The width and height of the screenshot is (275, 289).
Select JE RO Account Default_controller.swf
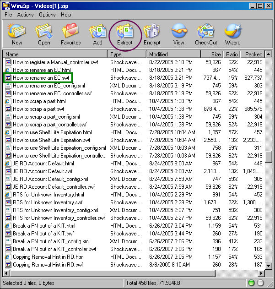click(x=54, y=187)
